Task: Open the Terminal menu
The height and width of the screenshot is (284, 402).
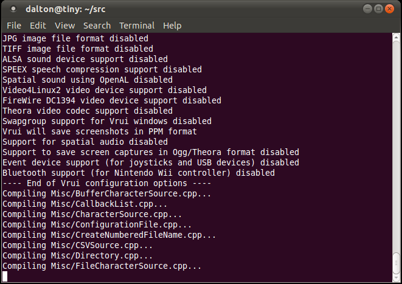Action: coord(137,26)
